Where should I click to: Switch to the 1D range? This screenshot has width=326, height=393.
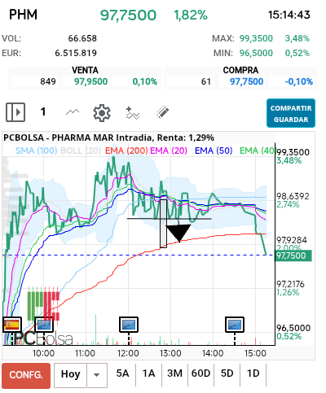[253, 373]
